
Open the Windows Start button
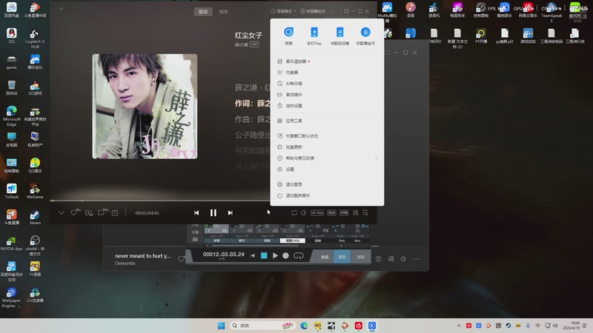[221, 326]
